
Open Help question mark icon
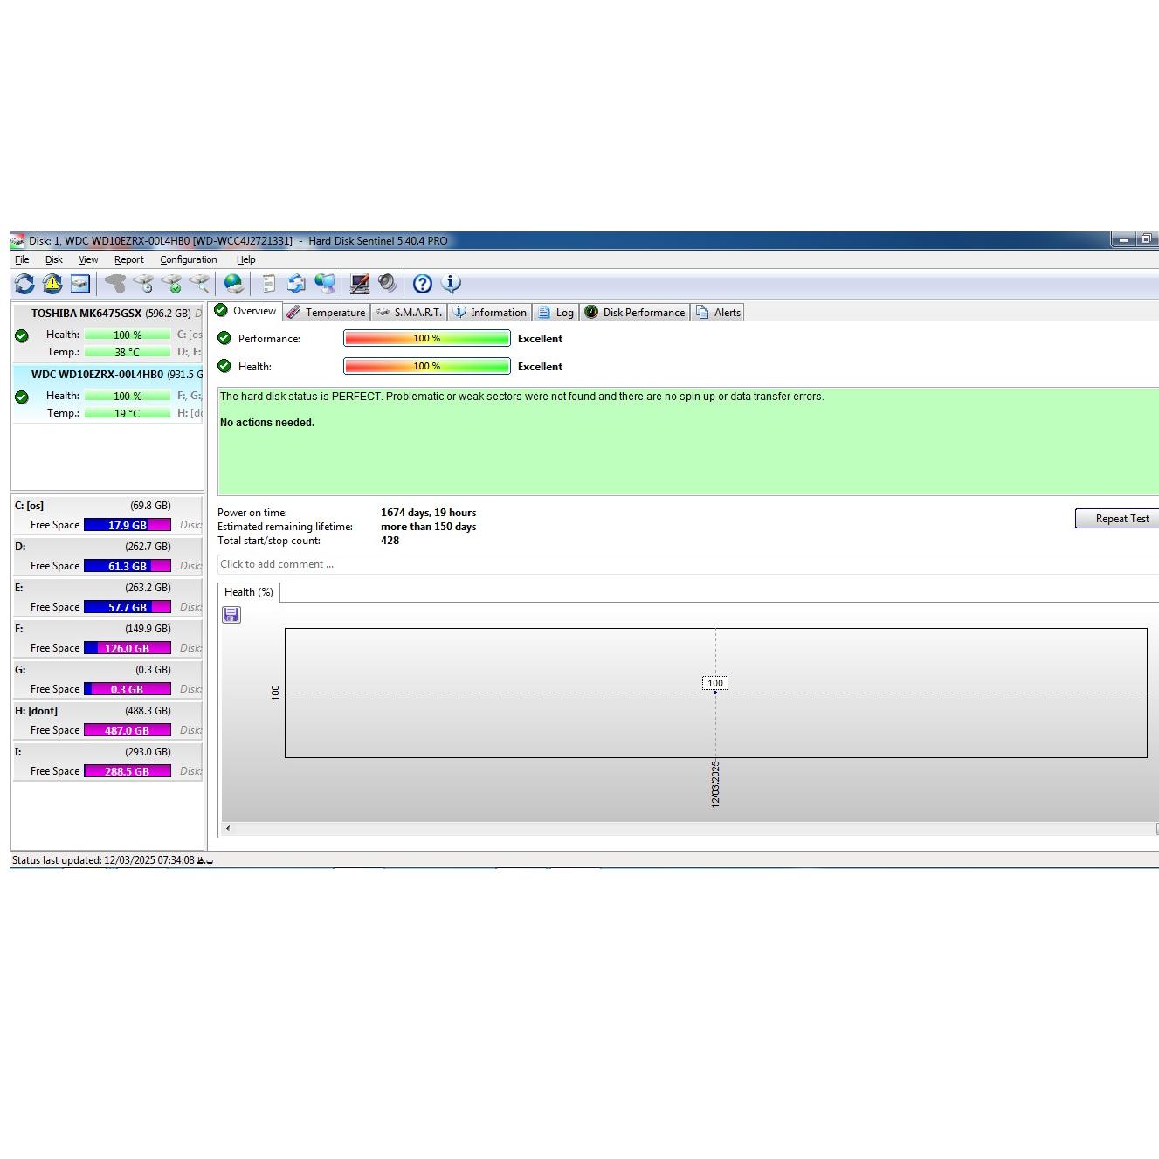point(423,284)
